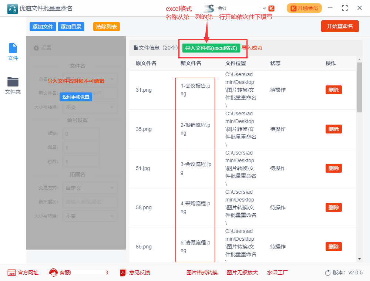
Task: Click 清除列表 button
Action: [107, 27]
